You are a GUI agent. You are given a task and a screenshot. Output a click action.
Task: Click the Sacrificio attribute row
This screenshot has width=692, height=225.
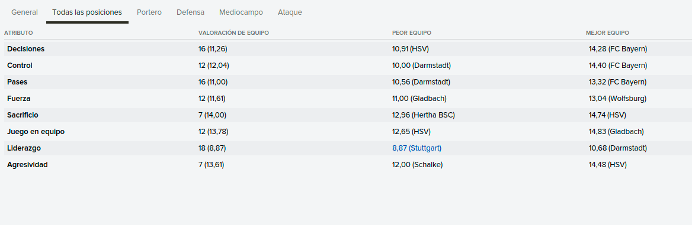point(348,115)
